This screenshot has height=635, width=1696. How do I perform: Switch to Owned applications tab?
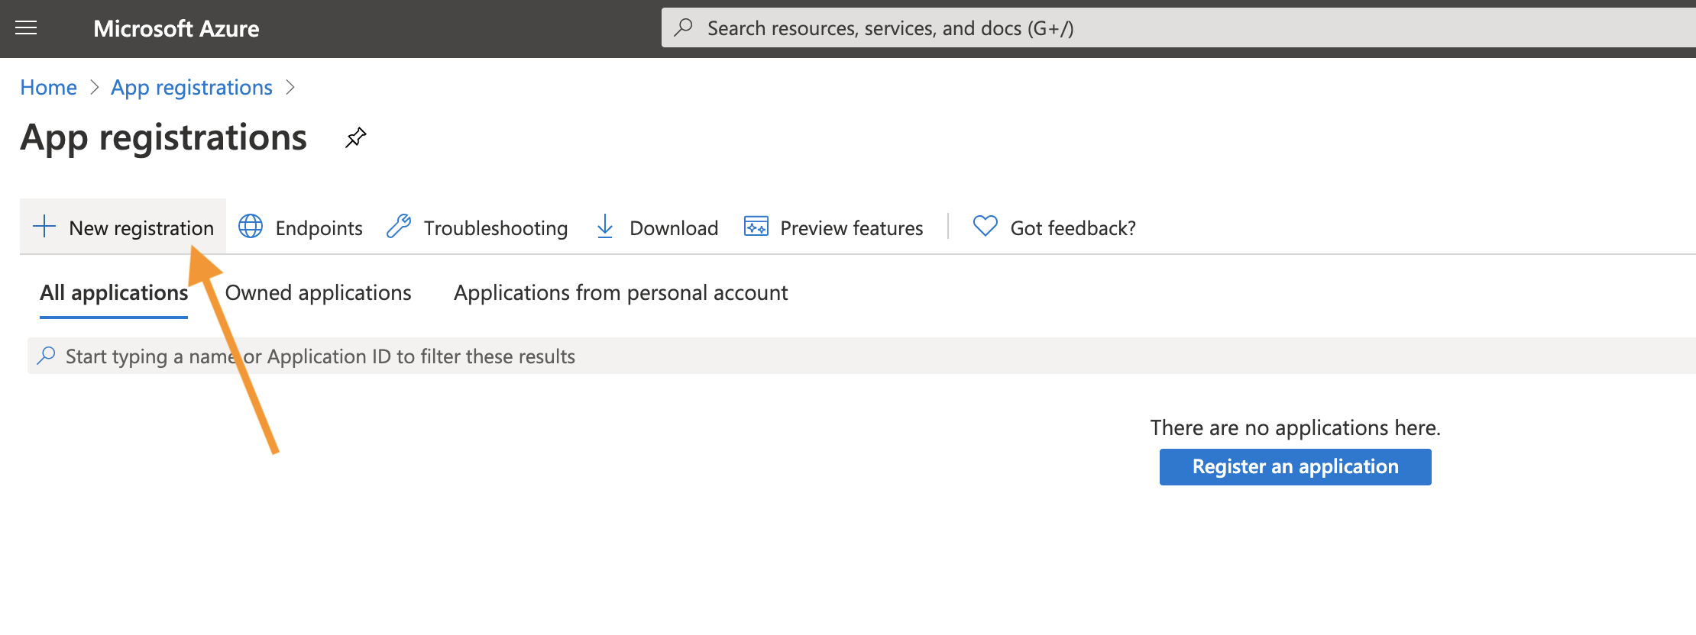coord(318,293)
